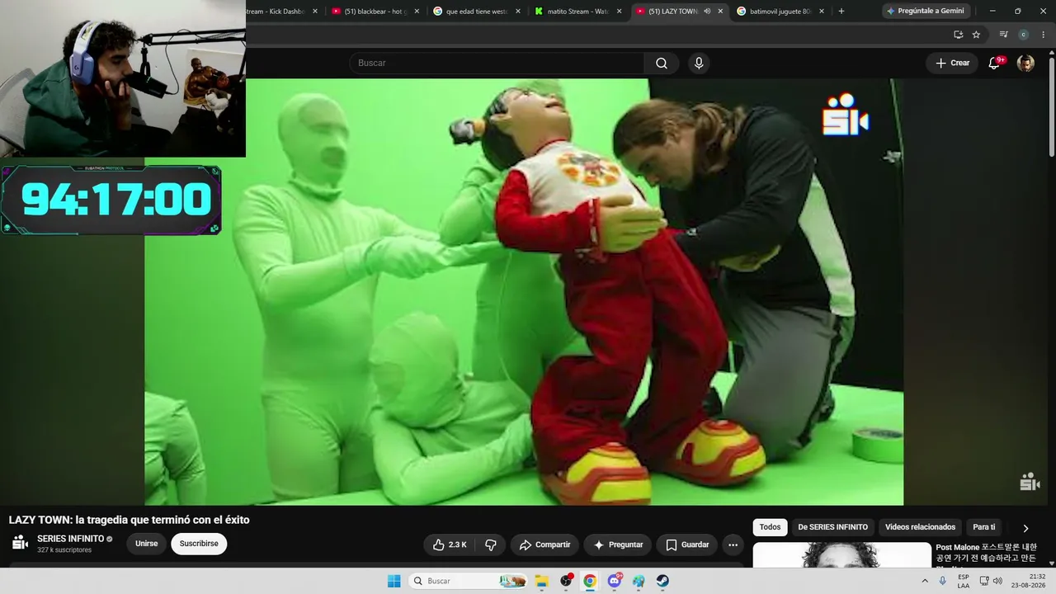Screen dimensions: 1056x594
Task: Bookmark this page with the star icon
Action: (x=976, y=35)
